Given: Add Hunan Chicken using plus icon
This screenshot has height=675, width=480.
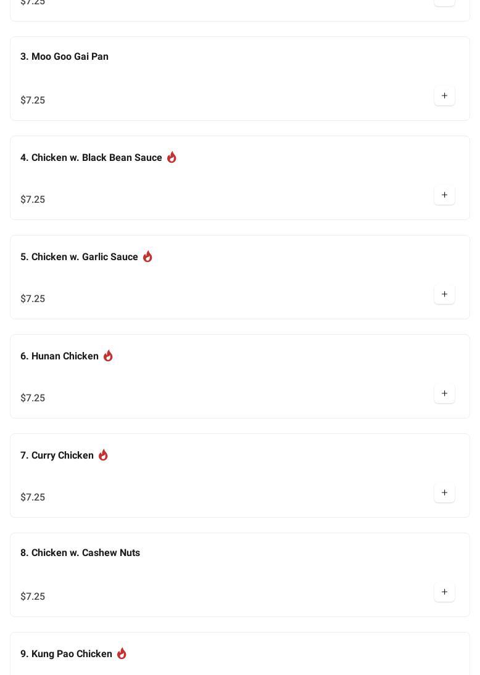Looking at the screenshot, I should pyautogui.click(x=444, y=394).
